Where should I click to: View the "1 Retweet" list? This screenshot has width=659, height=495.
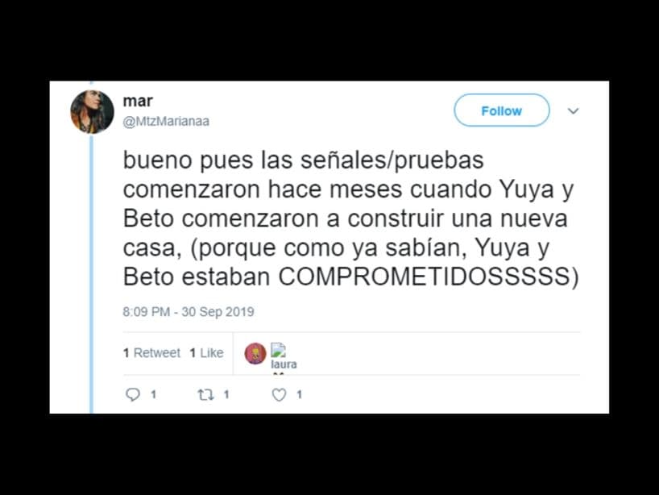pos(151,352)
